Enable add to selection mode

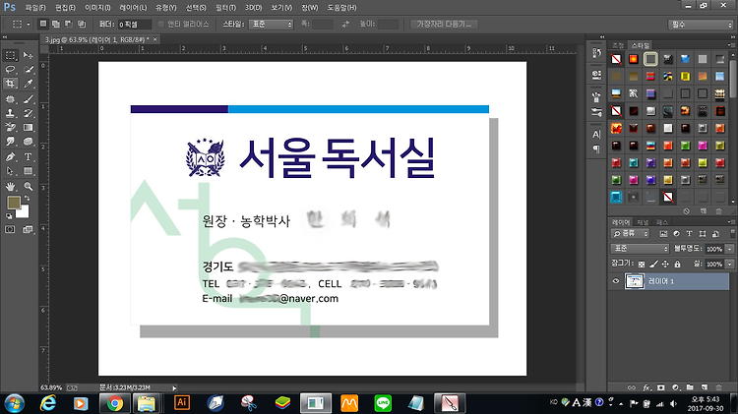click(x=56, y=24)
